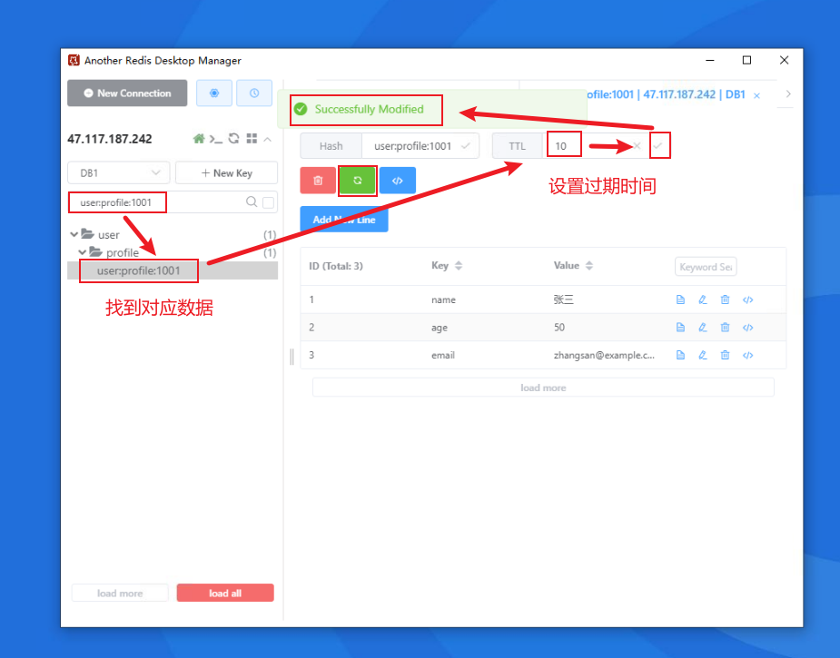This screenshot has height=658, width=840.
Task: View detail of the age row
Action: coord(680,327)
